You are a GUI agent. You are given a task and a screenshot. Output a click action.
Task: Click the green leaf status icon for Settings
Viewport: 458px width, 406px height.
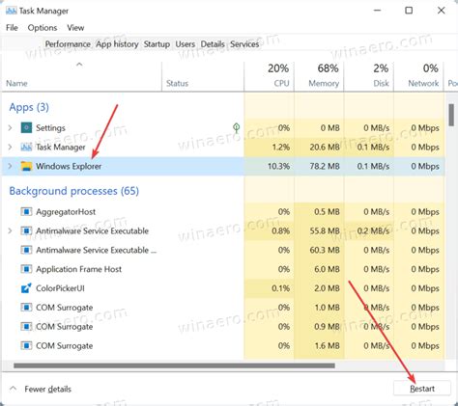[236, 128]
